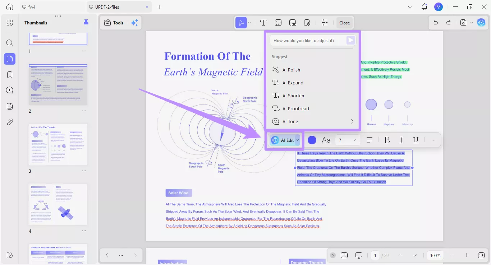Screen dimensions: 491x265
Task: Fit page to actual size 1:1
Action: [481, 255]
